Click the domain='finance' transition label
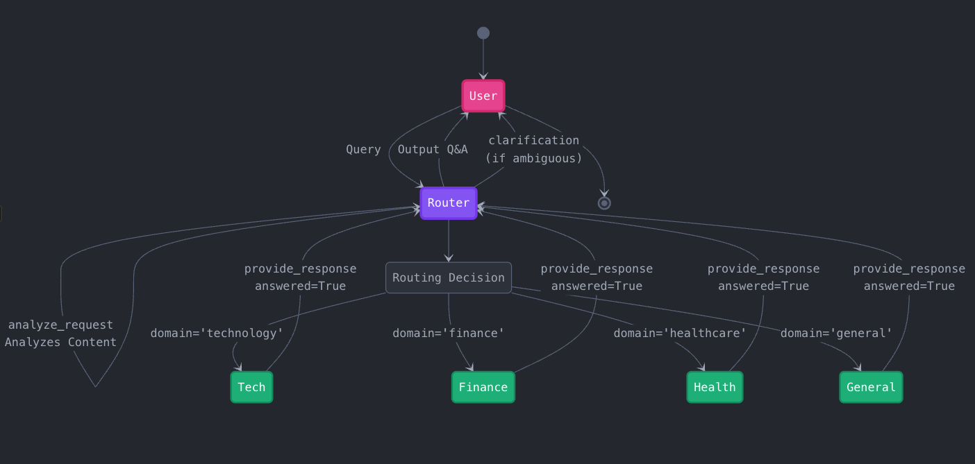Screen dimensions: 975x464 [449, 333]
